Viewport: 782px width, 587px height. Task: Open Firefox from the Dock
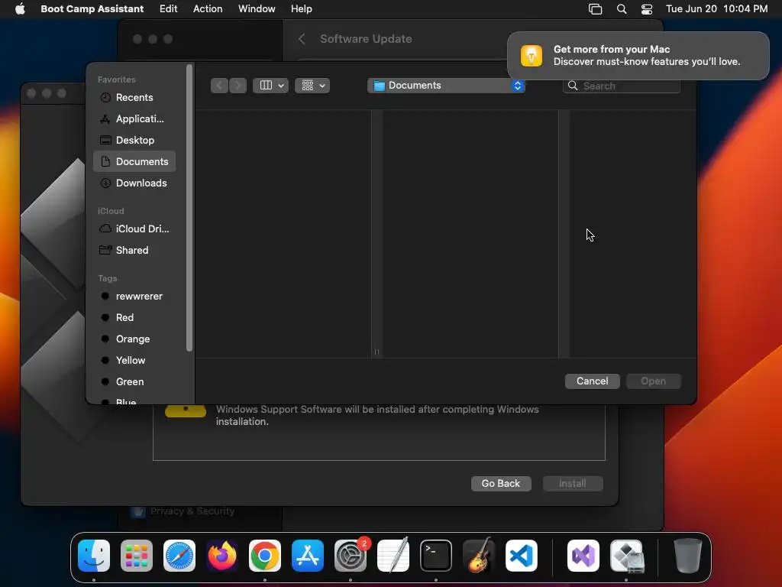click(222, 556)
